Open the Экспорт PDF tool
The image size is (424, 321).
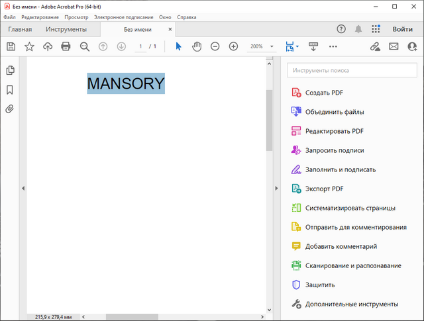pos(324,189)
